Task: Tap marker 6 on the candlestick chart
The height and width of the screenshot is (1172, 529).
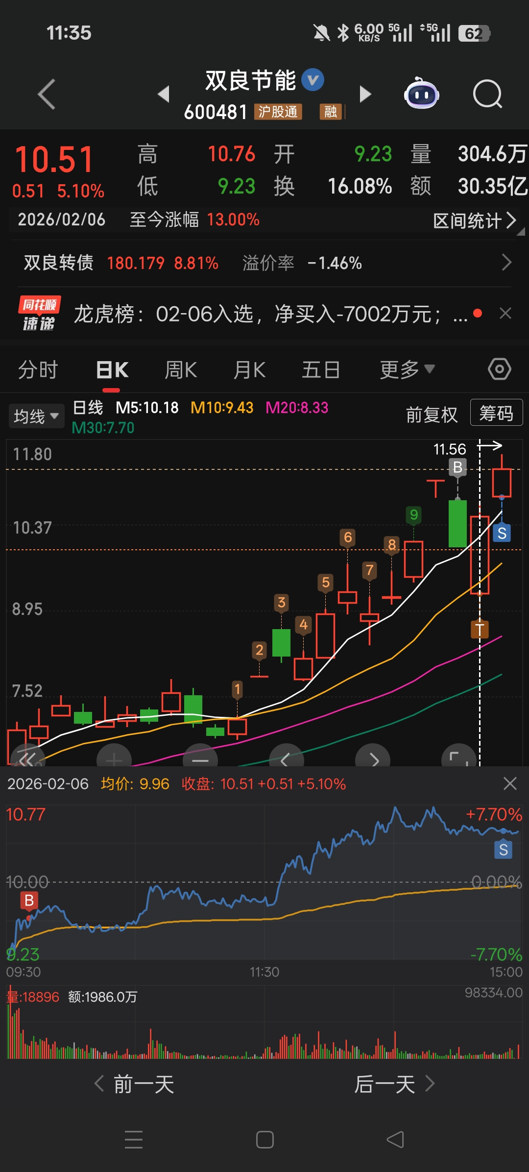Action: click(348, 537)
